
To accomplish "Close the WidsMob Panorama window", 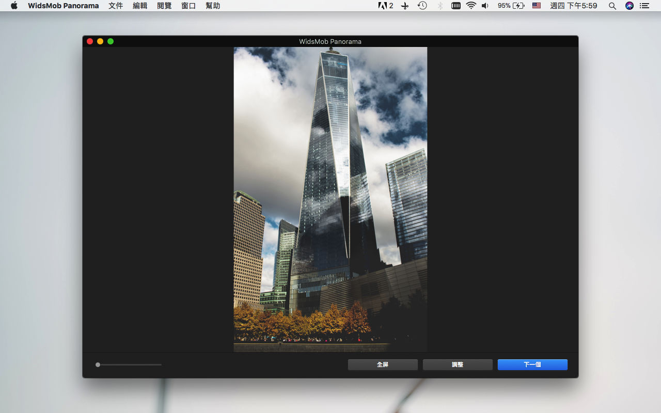I will click(x=90, y=41).
